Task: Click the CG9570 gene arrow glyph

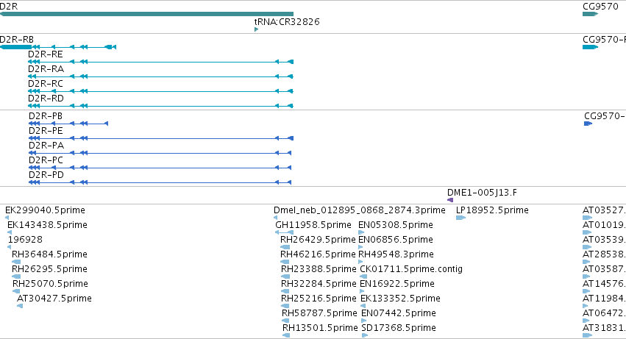Action: [591, 14]
